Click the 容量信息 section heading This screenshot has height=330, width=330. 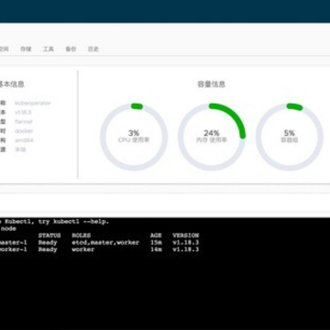click(x=212, y=84)
